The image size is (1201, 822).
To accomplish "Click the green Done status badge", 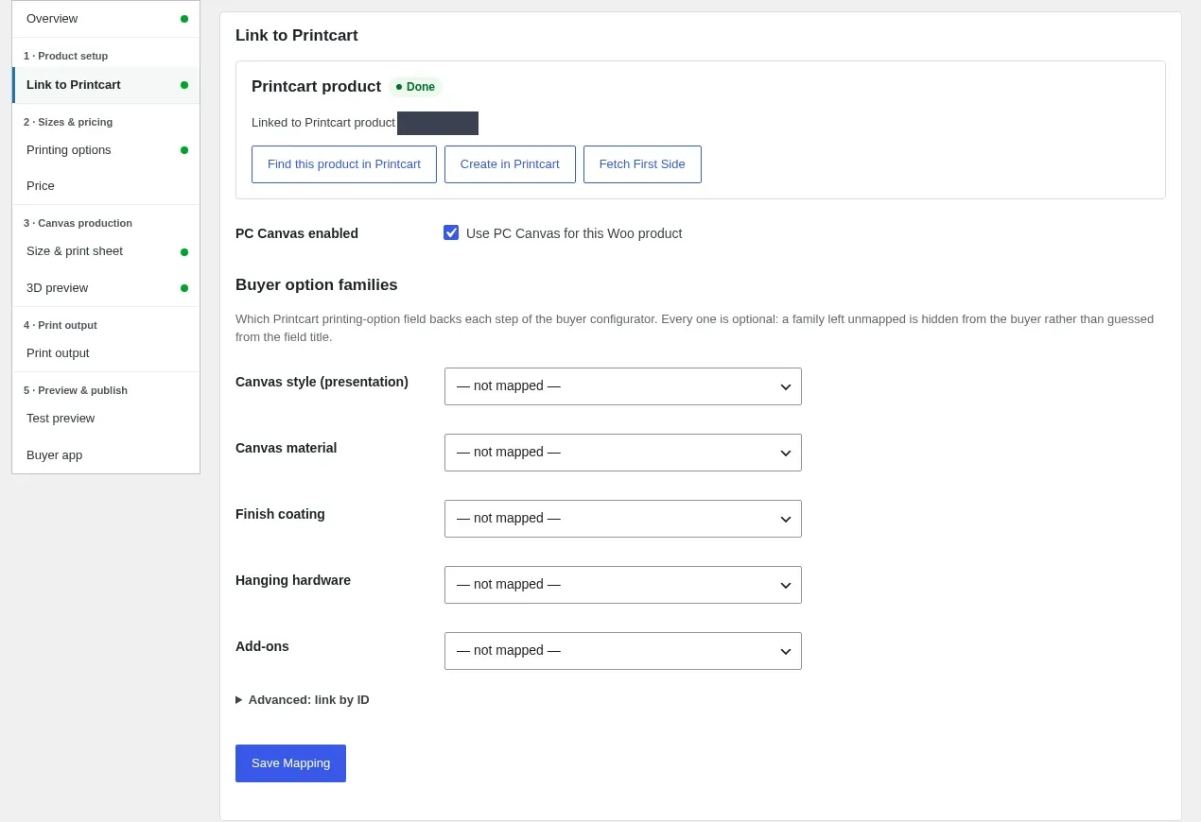I will tap(415, 87).
